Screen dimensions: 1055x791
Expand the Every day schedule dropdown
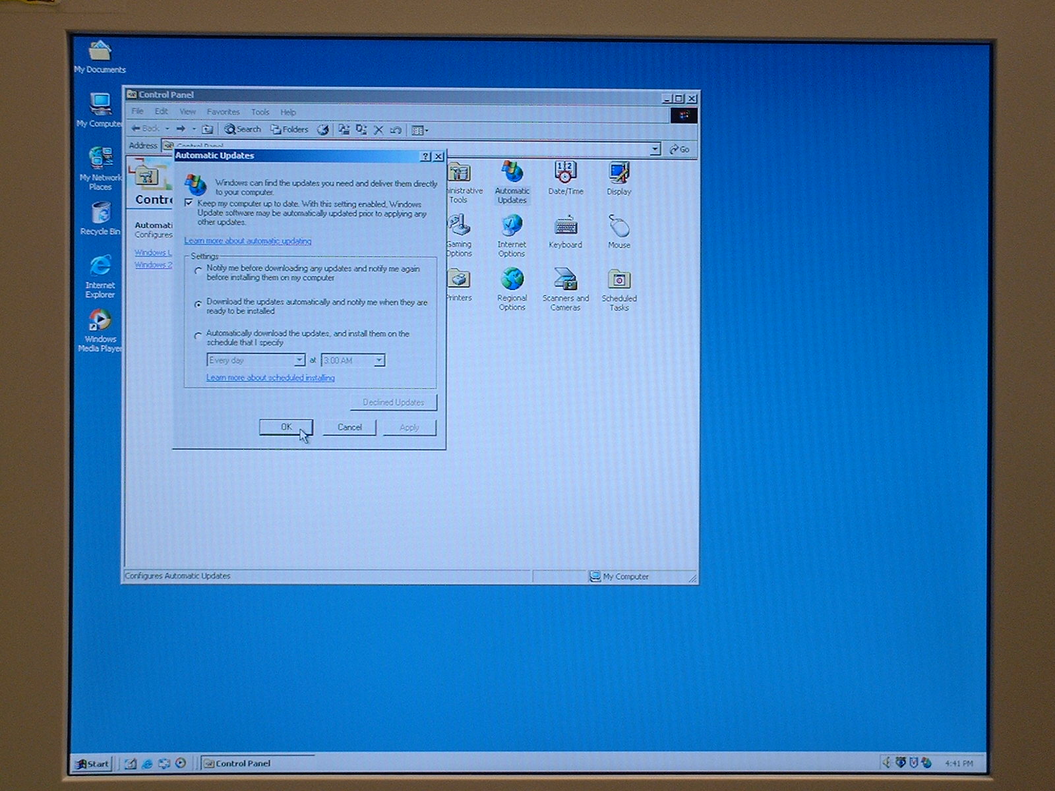[299, 361]
